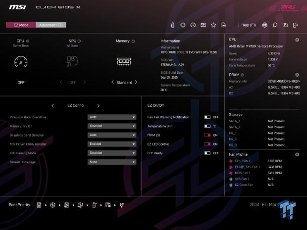Screen dimensions: 307x230
Task: Click the DRAM slot A2 row
Action: [264, 87]
